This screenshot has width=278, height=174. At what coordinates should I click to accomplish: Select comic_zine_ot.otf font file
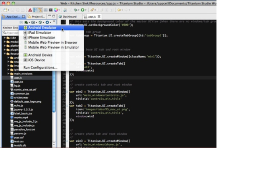click(x=25, y=90)
